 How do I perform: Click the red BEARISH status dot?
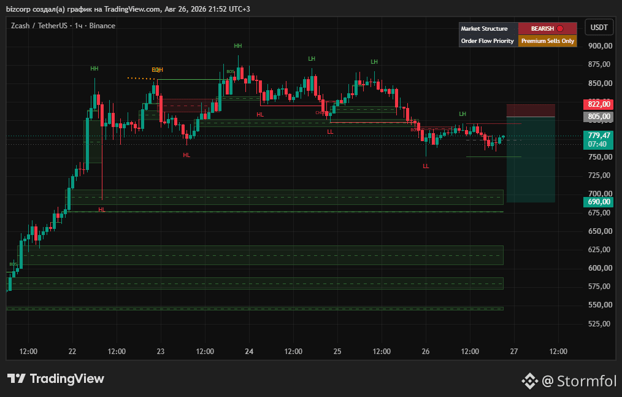tap(559, 29)
